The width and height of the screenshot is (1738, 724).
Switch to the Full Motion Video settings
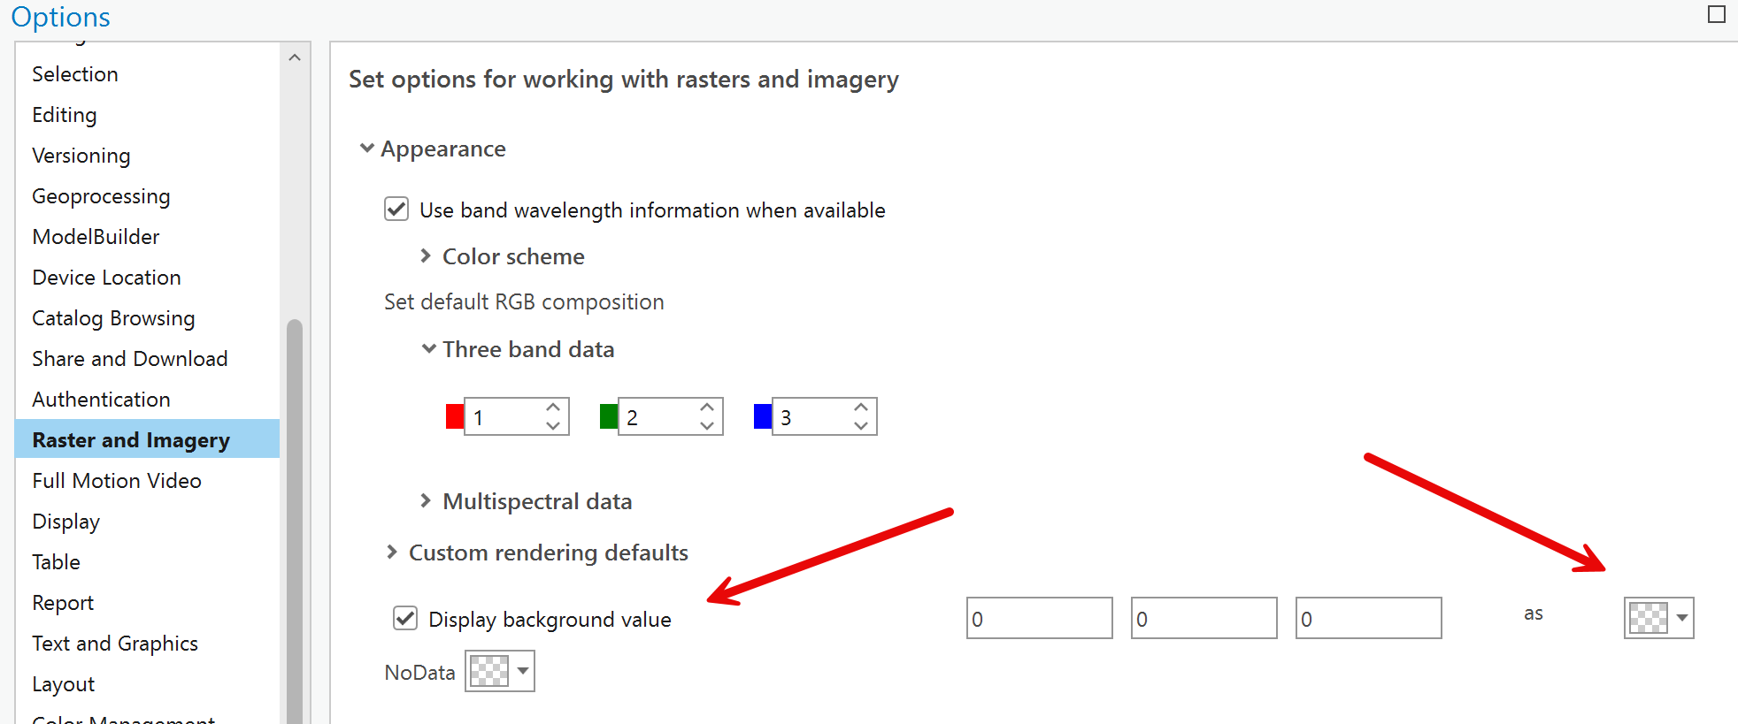pyautogui.click(x=116, y=480)
